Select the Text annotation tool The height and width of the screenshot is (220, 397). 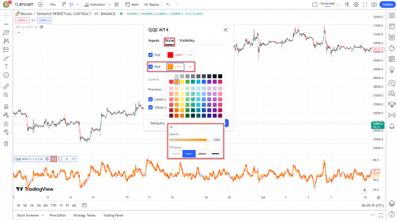click(6, 67)
